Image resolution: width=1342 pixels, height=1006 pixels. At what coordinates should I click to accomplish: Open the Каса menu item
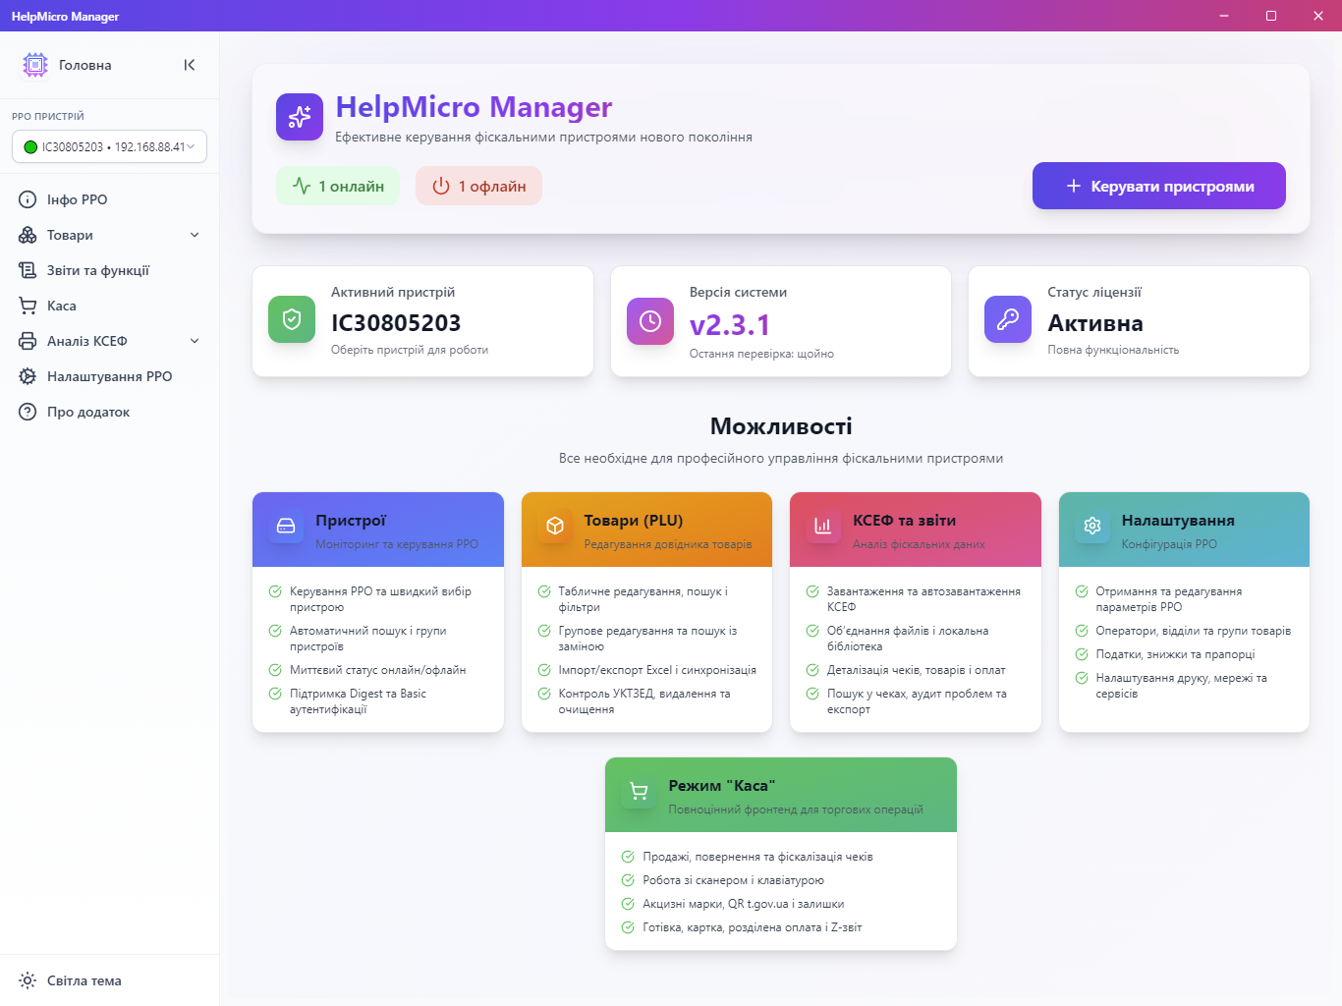point(109,306)
